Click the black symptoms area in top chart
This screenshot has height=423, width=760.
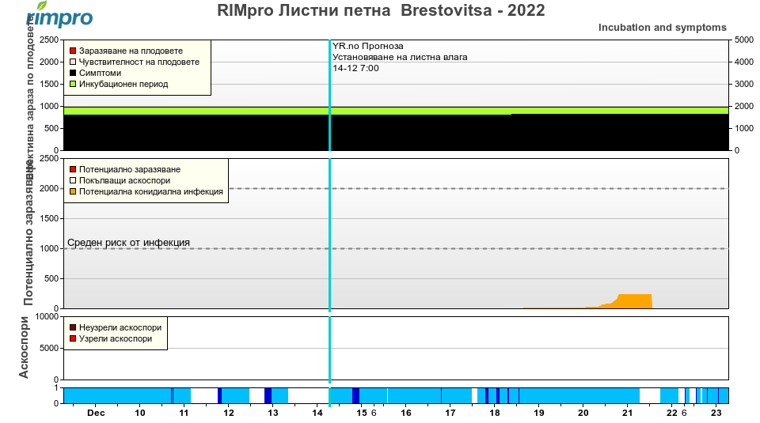click(396, 132)
